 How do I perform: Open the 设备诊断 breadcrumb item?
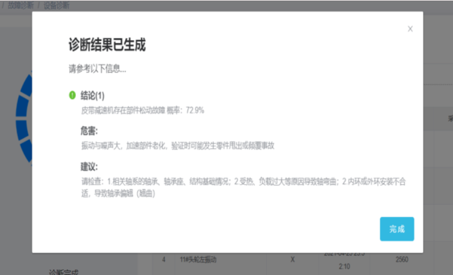click(x=57, y=5)
